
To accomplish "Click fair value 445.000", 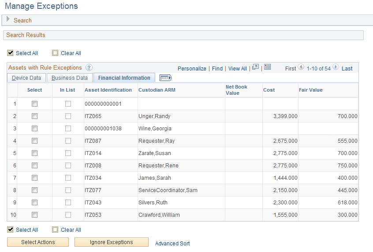I will 347,190.
